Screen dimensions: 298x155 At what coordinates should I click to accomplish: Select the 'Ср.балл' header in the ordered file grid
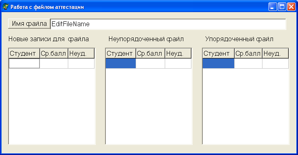pyautogui.click(x=248, y=53)
